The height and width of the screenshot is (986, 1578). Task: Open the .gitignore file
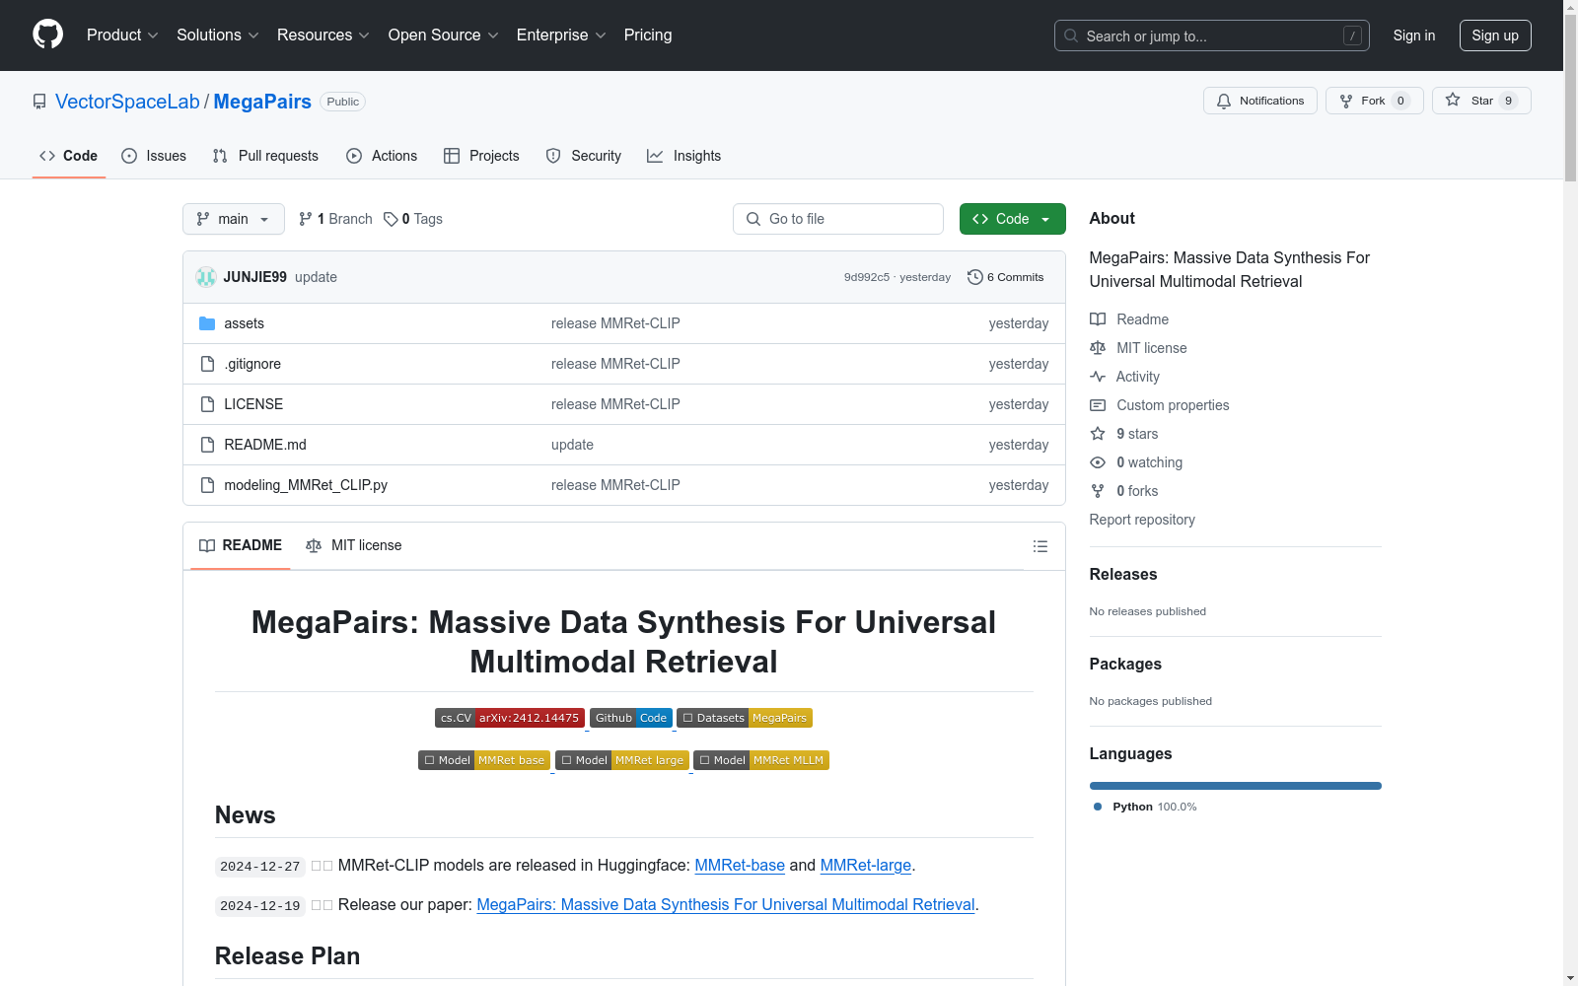[x=252, y=364]
